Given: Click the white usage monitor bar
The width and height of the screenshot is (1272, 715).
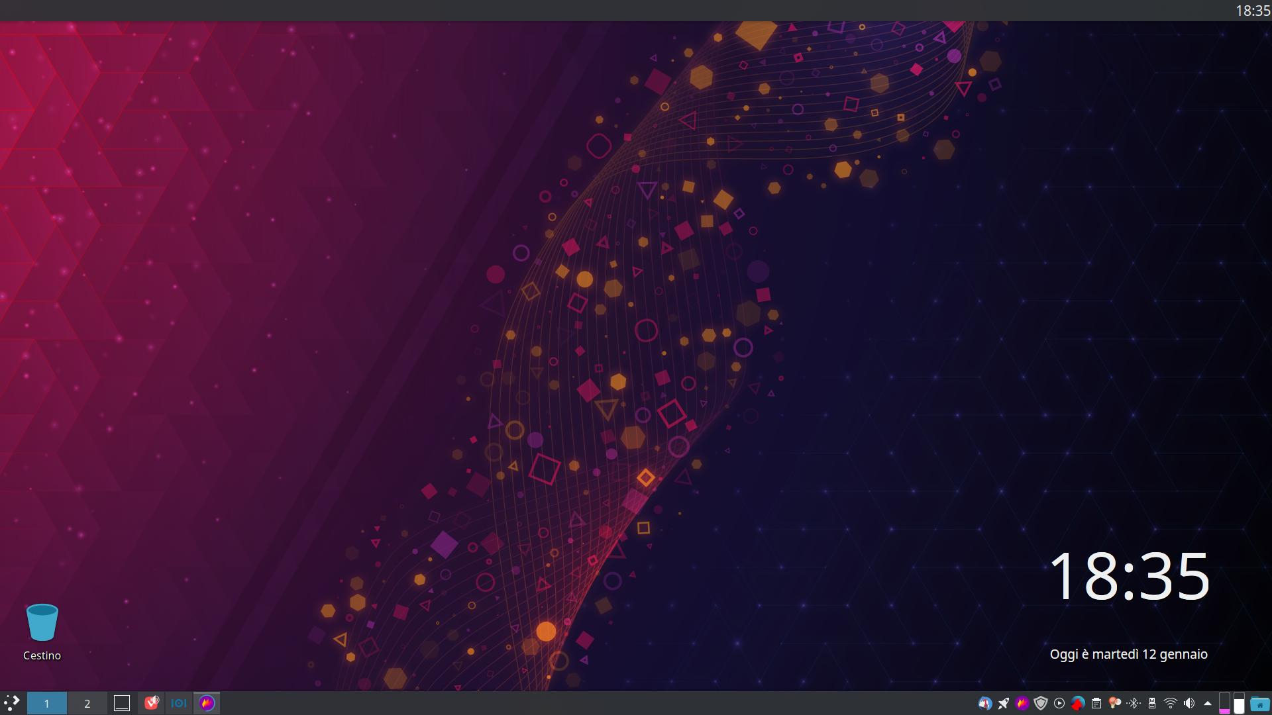Looking at the screenshot, I should click(x=1239, y=703).
